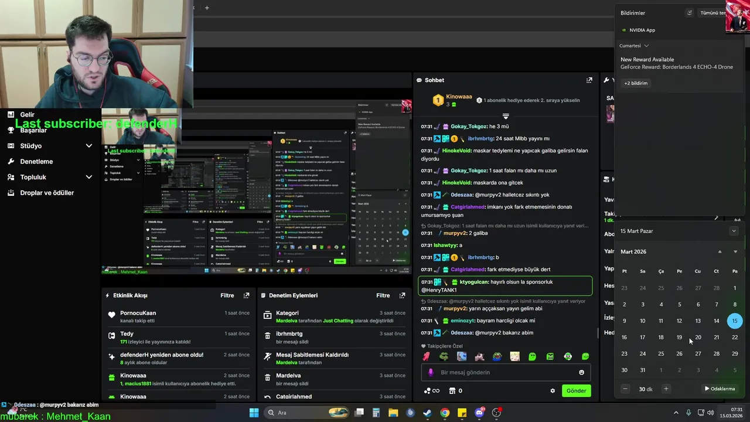Expand the Topluluk sidebar section
This screenshot has width=750, height=422.
pyautogui.click(x=89, y=177)
